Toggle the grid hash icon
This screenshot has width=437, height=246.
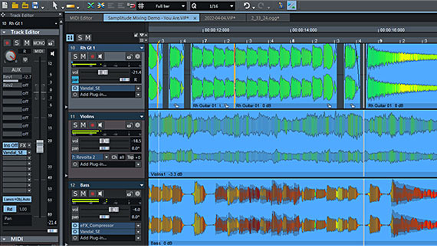point(141,6)
